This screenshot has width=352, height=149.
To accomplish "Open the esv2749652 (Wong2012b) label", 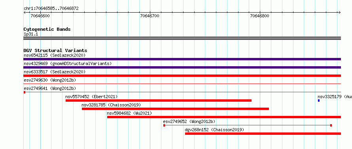I will tap(189, 121).
